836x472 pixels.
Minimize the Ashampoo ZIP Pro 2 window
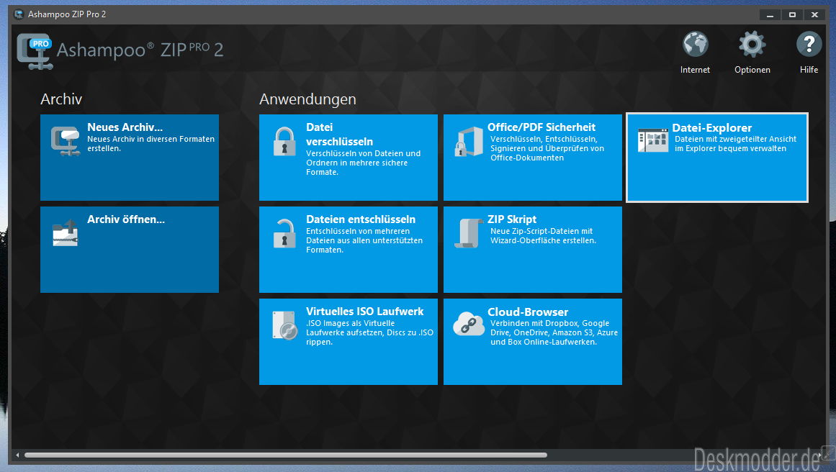770,15
